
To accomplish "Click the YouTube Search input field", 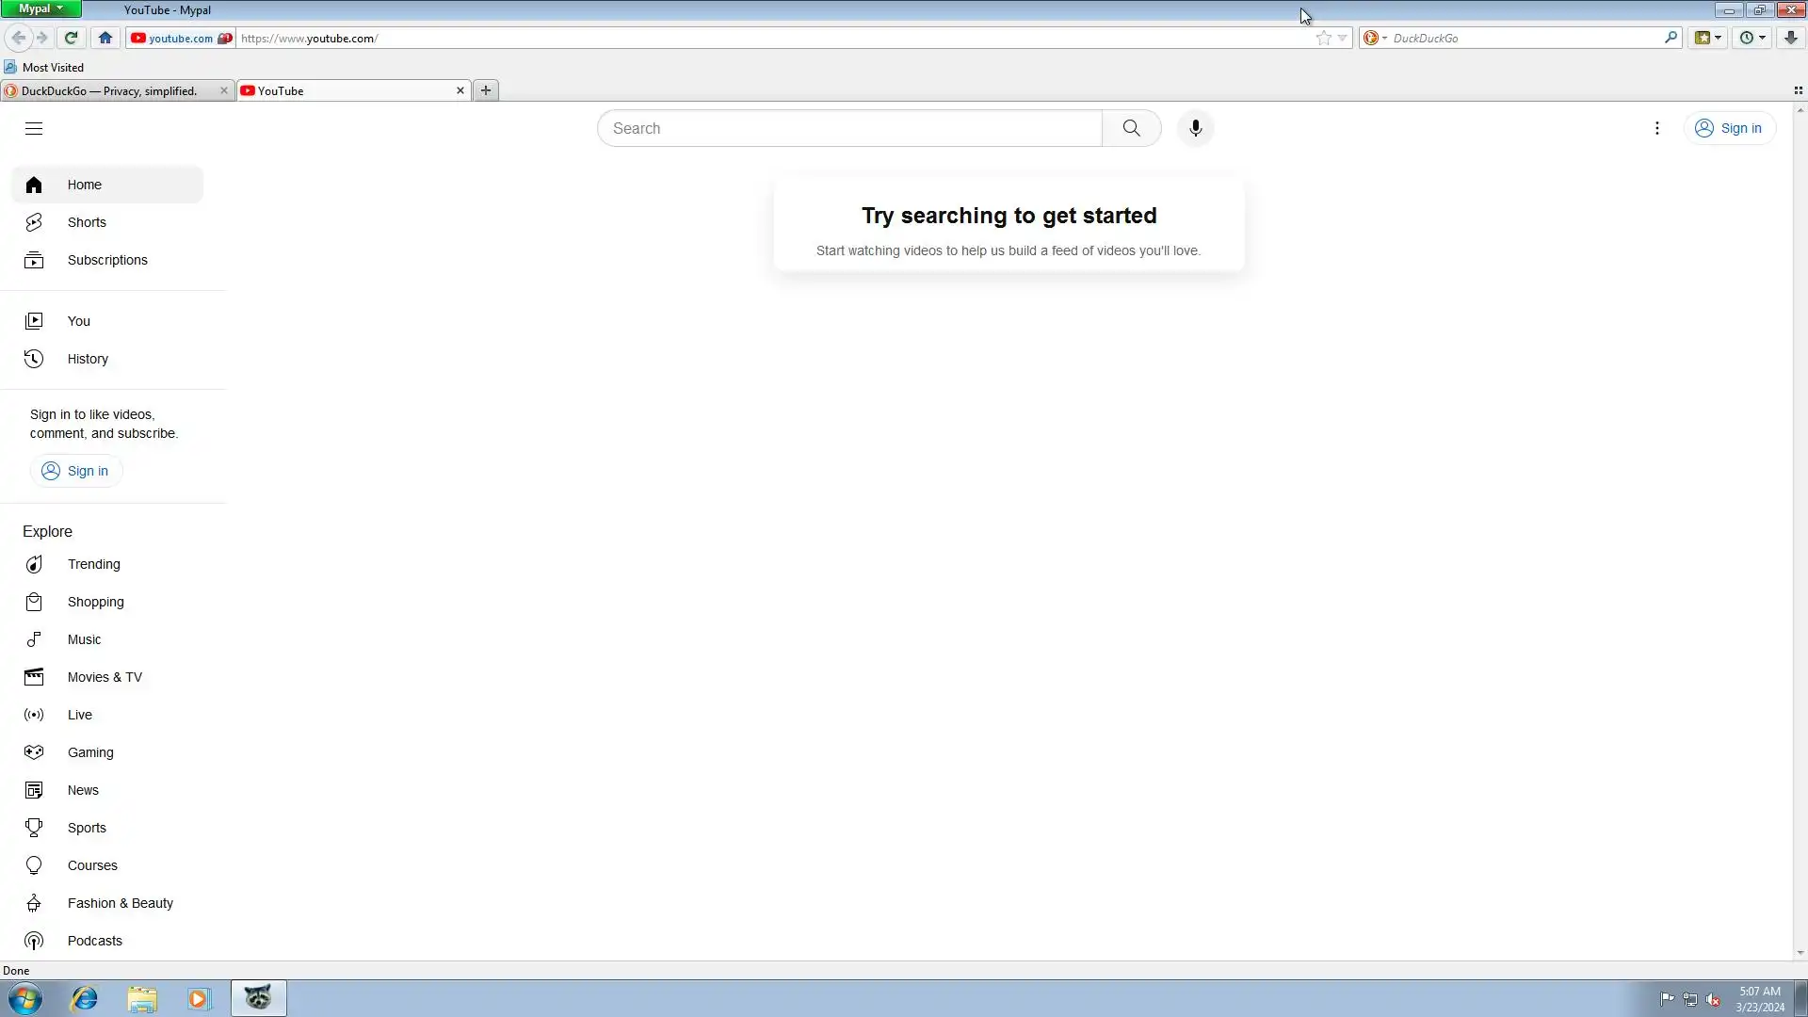I will coord(849,129).
